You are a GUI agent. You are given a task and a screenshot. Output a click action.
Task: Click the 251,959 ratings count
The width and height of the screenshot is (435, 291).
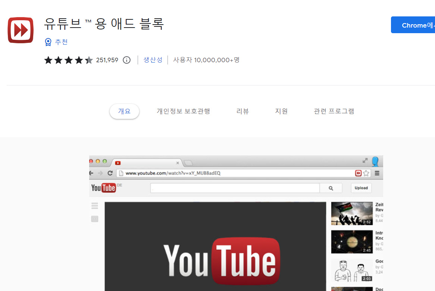[x=107, y=60]
